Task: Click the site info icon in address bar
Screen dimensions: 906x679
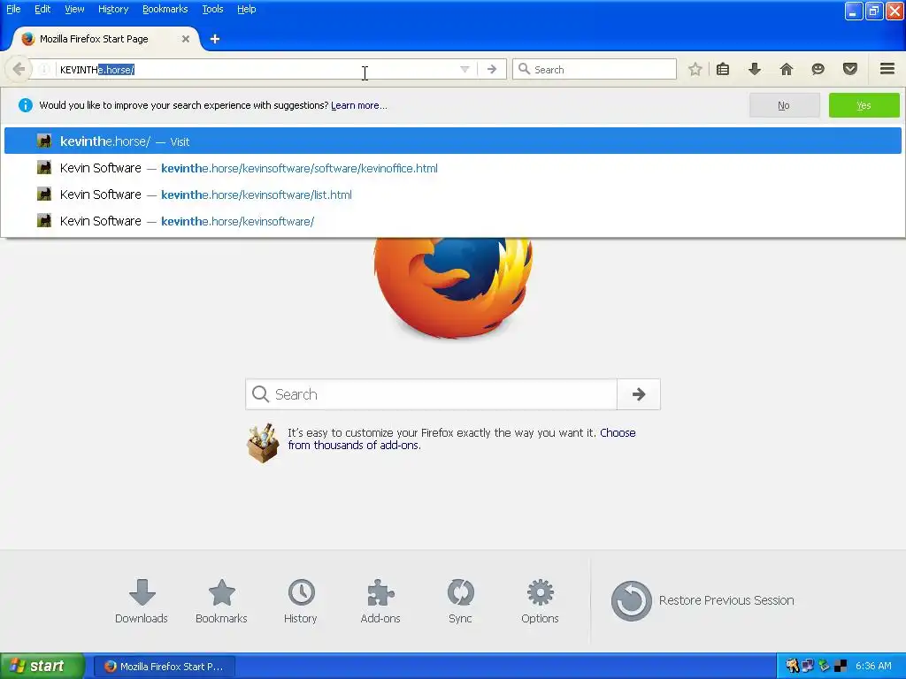Action: click(44, 69)
